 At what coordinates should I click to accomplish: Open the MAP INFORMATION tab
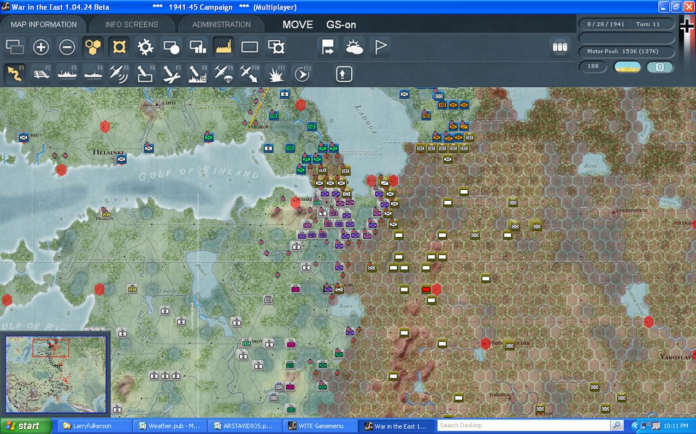(44, 25)
